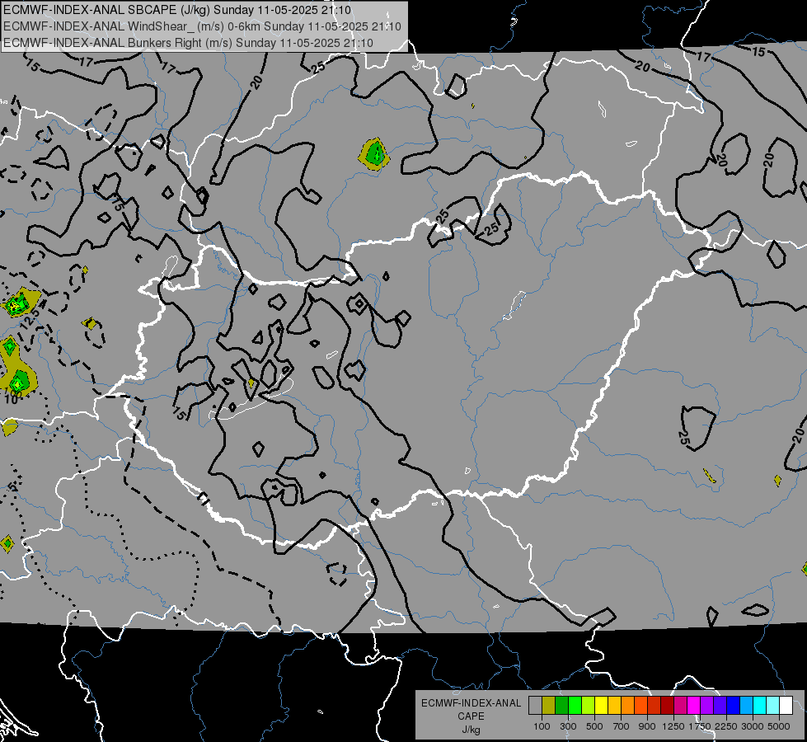Click the 1250 tick label in legend
The height and width of the screenshot is (742, 807).
point(673,726)
